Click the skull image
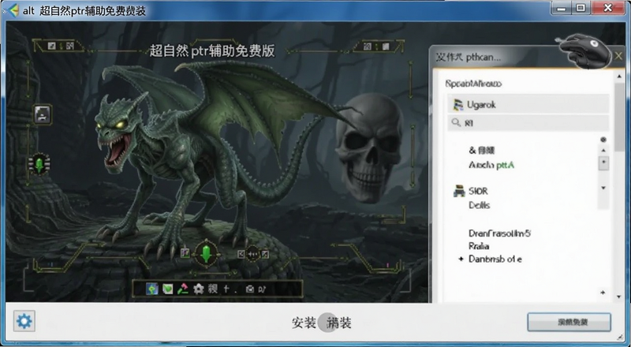 tap(369, 148)
